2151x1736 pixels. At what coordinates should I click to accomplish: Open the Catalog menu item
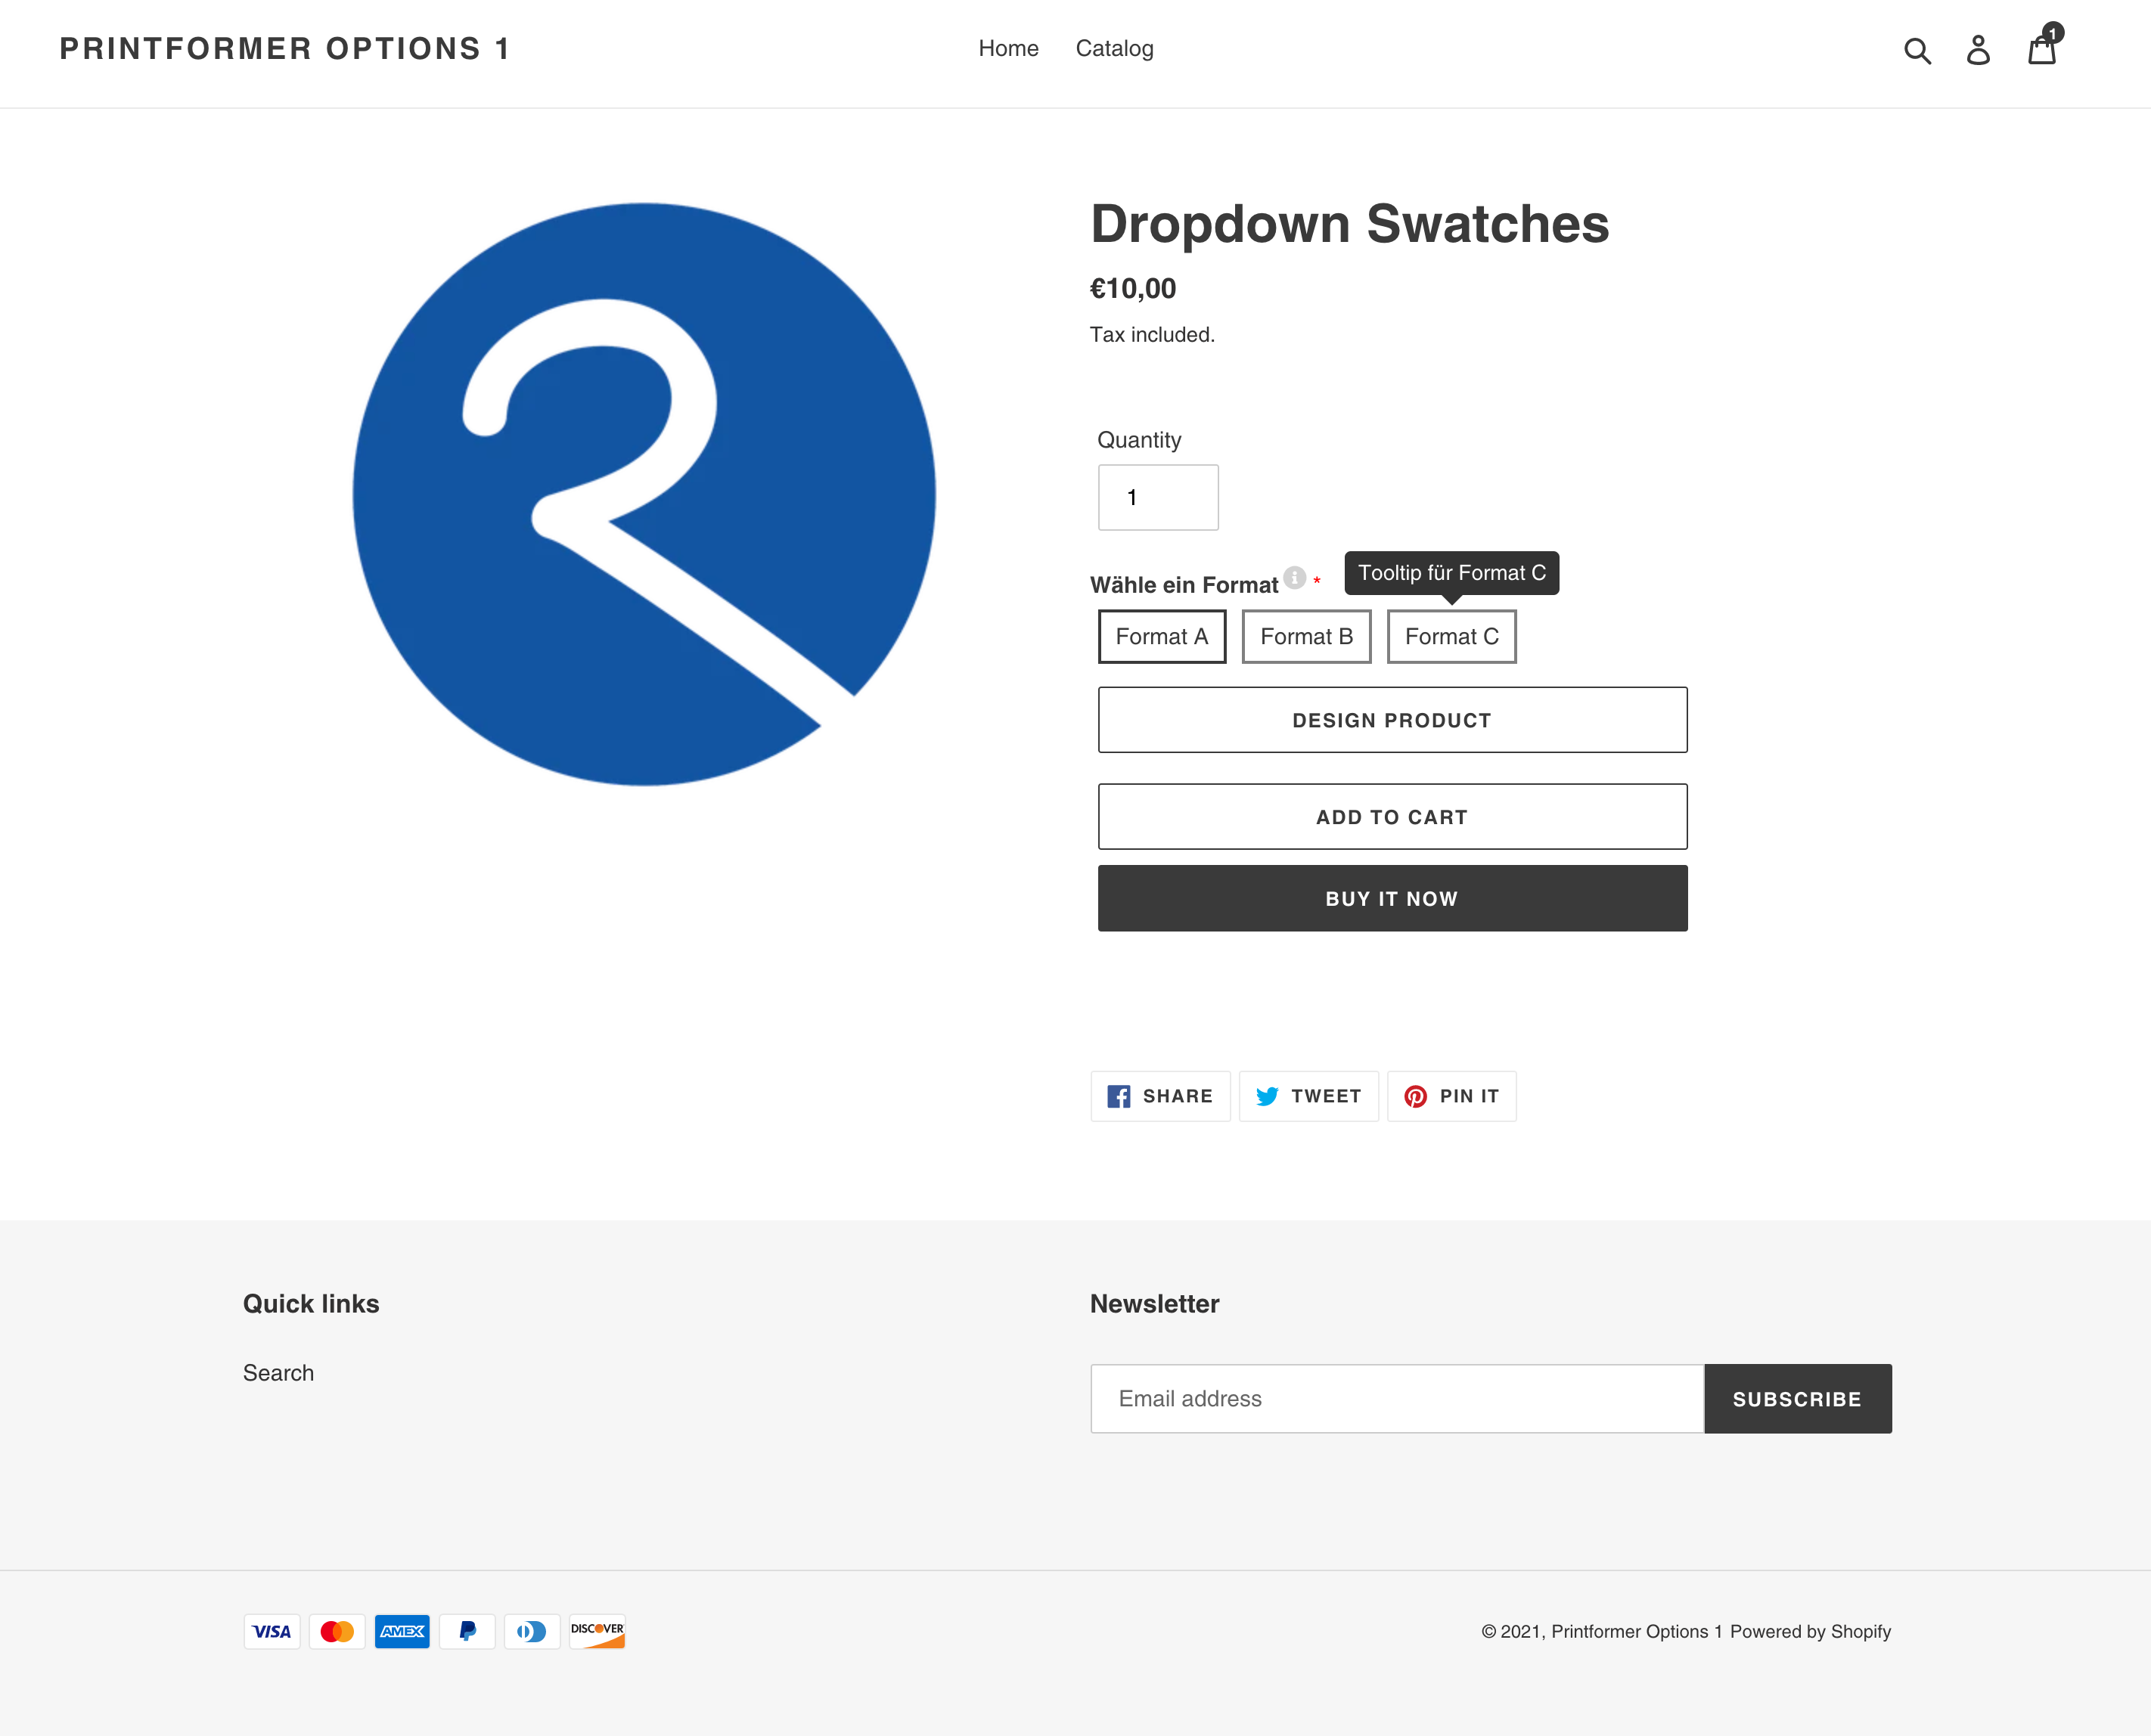point(1113,48)
